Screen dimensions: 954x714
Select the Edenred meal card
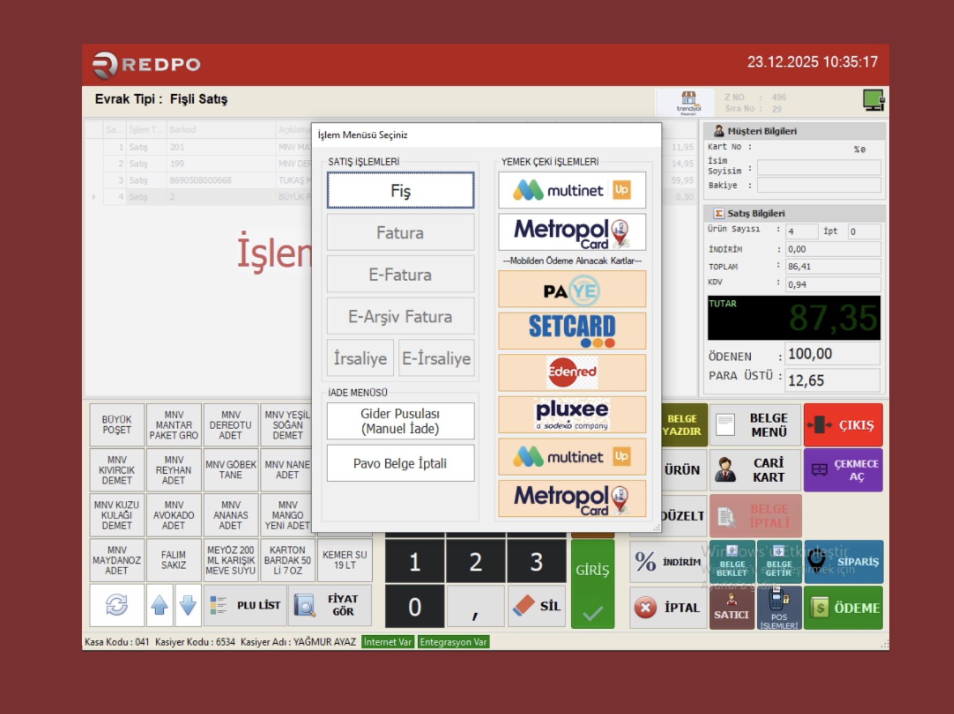572,372
